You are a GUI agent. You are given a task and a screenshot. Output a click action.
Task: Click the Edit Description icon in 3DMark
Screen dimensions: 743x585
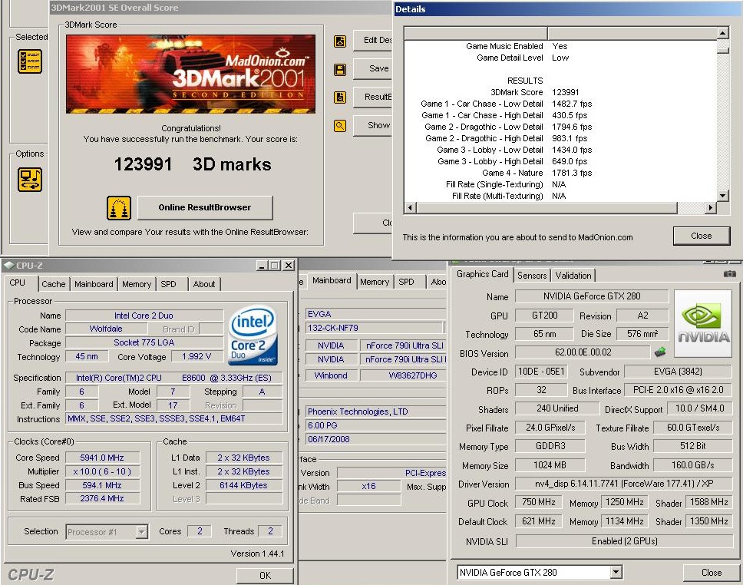tap(340, 41)
